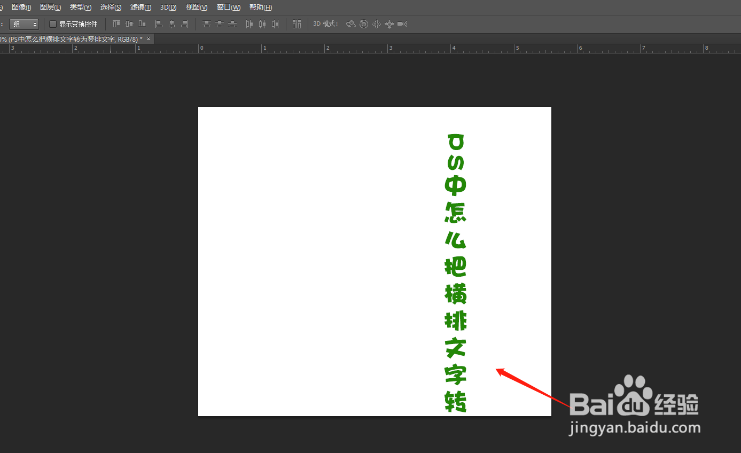This screenshot has height=453, width=741.
Task: Click the auto-align layers icon
Action: 297,24
